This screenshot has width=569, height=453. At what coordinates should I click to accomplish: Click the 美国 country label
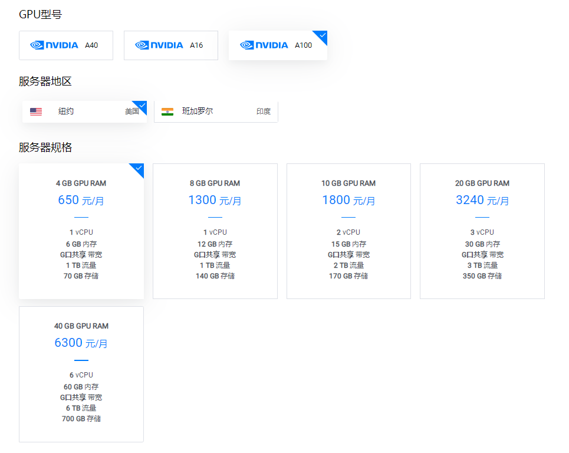tap(132, 111)
